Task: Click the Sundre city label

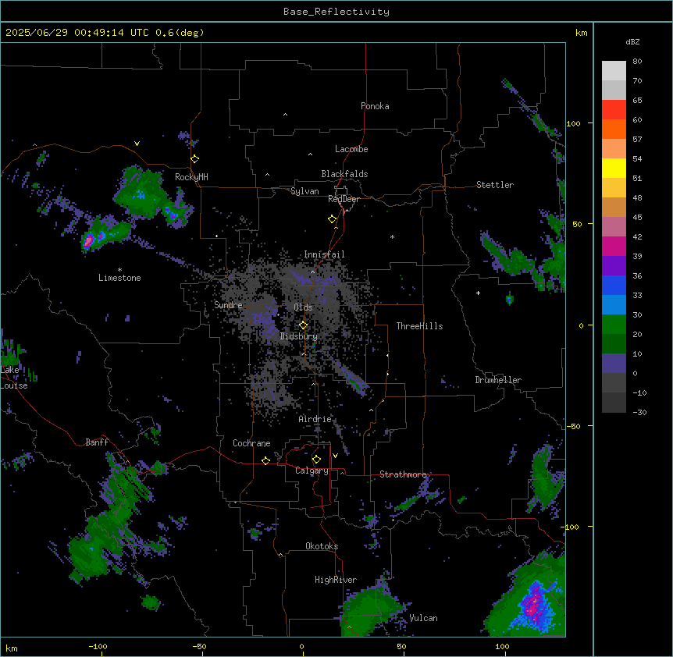Action: tap(228, 305)
